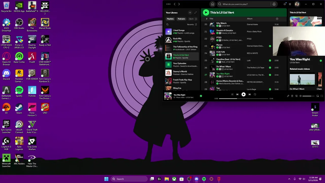Open The Fellowship of the Ring audiobook
This screenshot has height=183, width=325.
click(x=182, y=48)
